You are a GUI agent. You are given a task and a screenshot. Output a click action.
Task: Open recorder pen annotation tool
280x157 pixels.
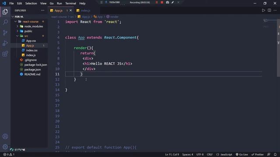(173, 2)
